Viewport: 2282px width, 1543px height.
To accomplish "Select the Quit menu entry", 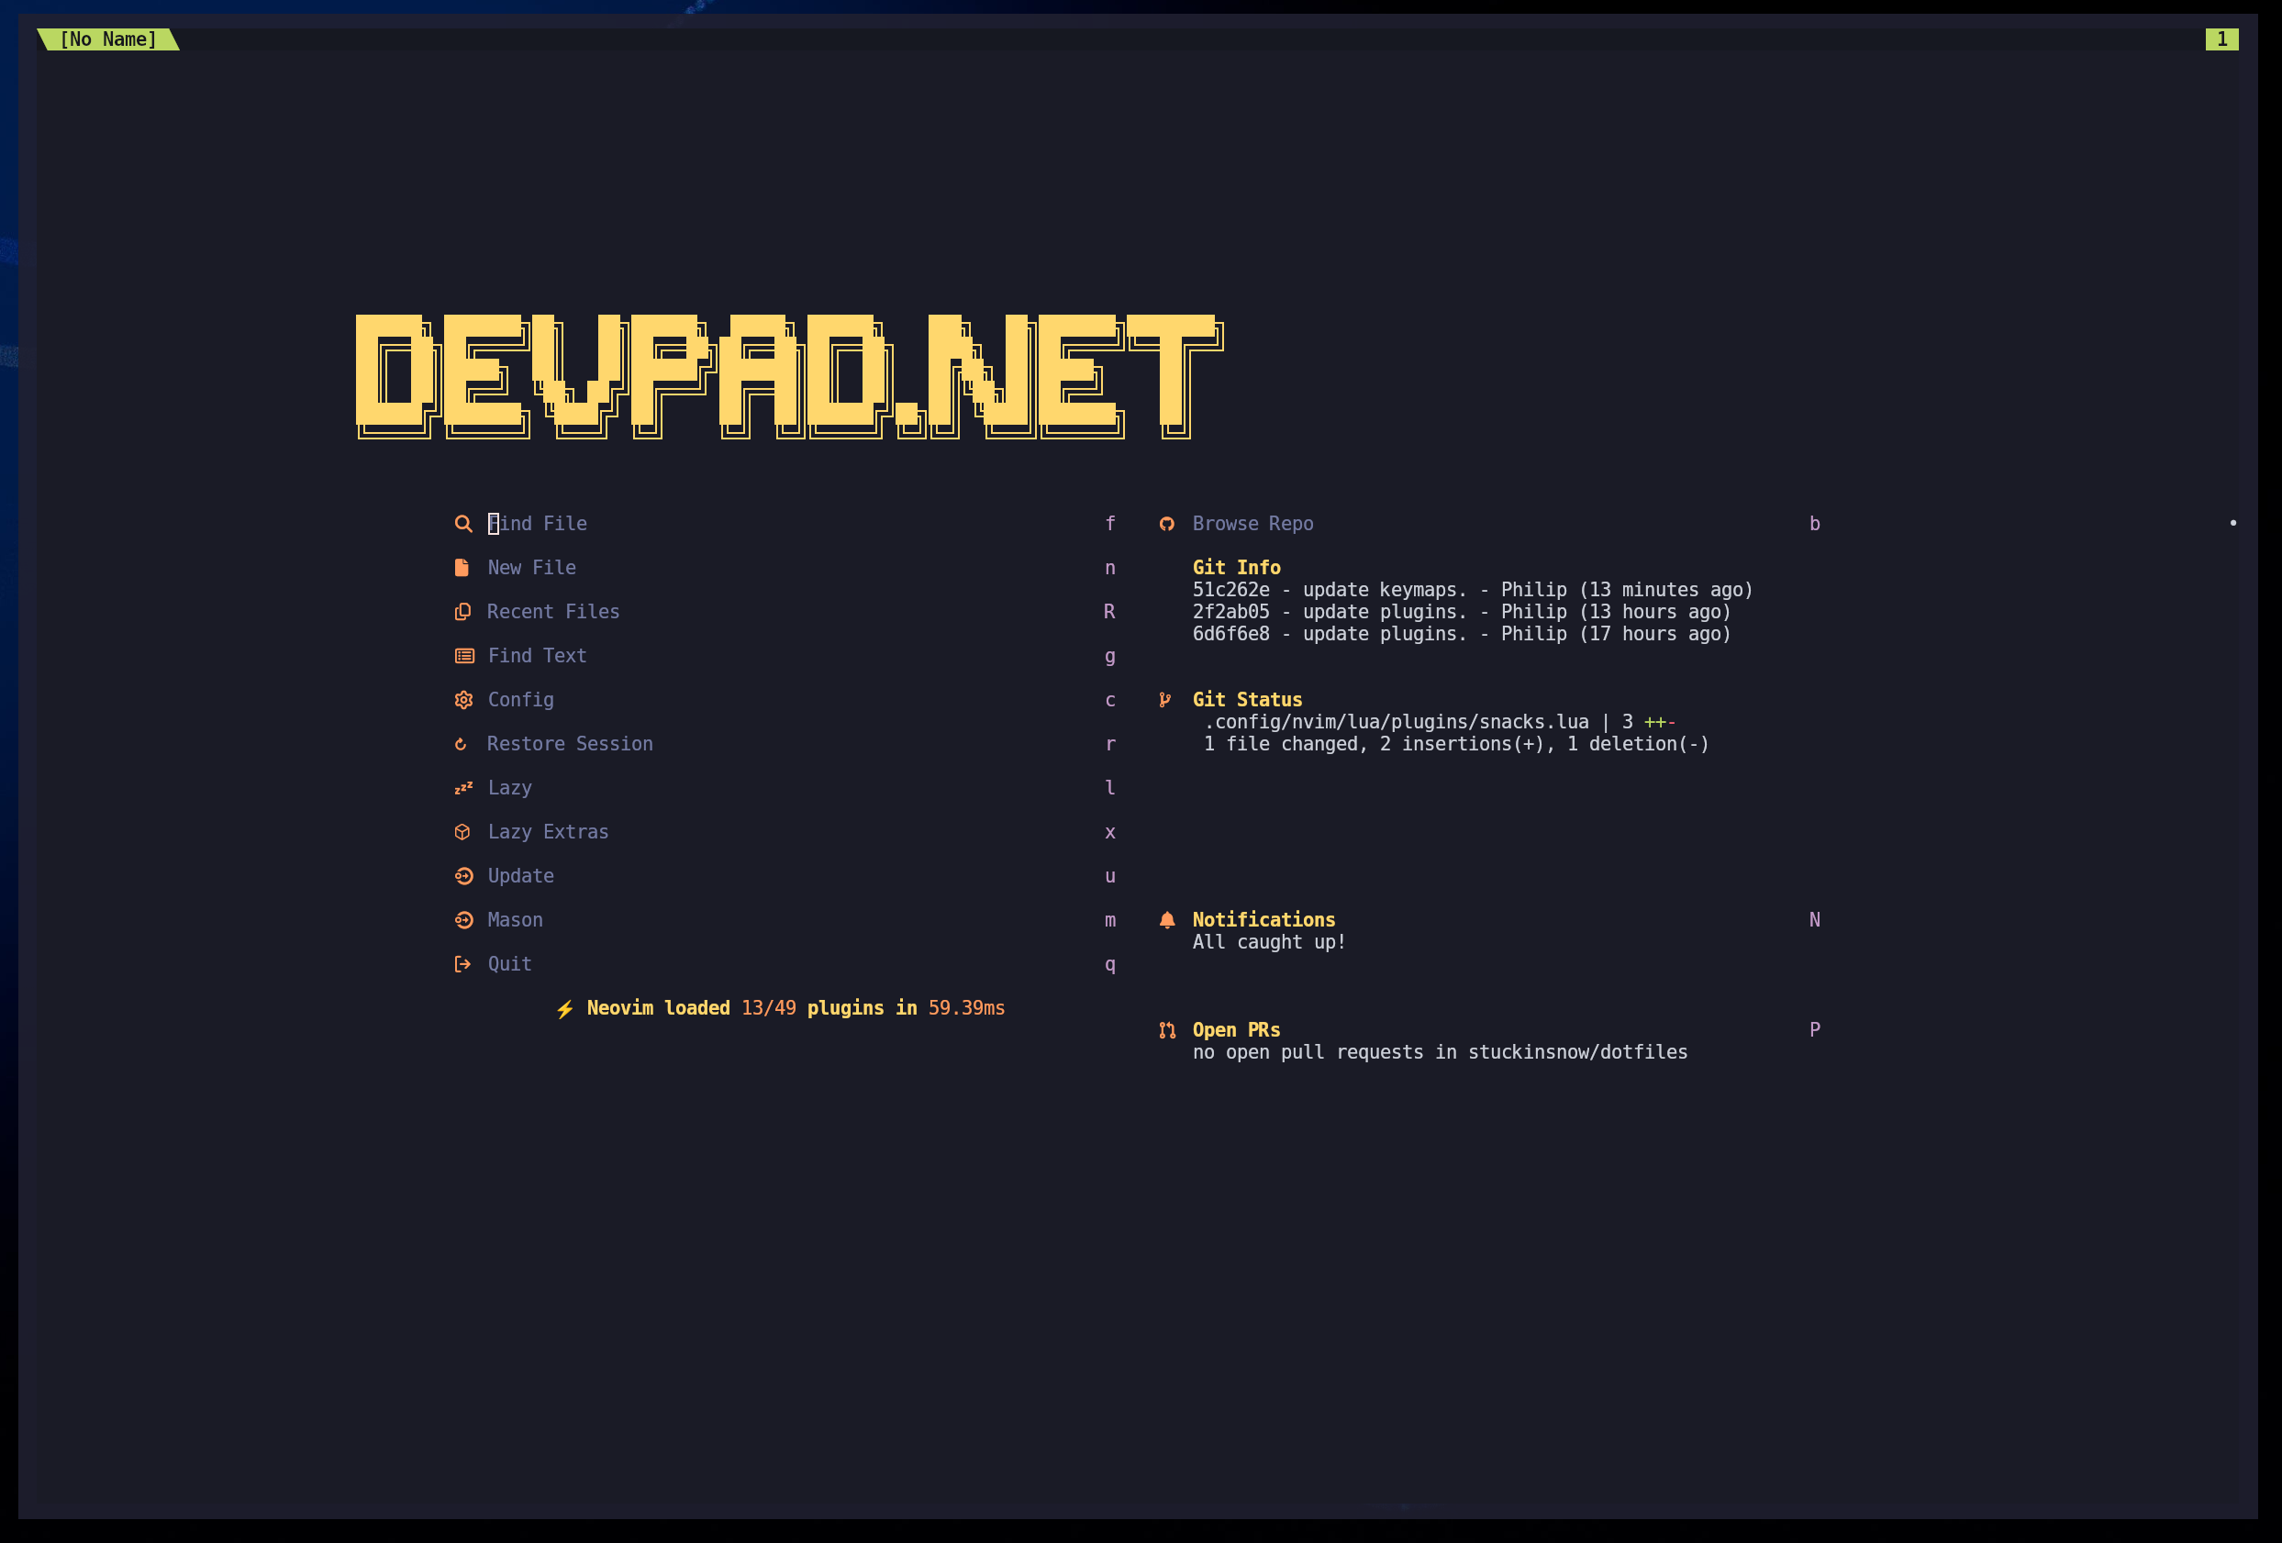I will (508, 964).
